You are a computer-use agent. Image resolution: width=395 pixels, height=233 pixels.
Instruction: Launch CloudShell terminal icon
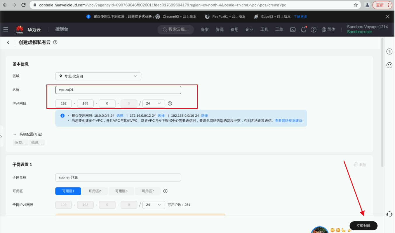tap(293, 30)
